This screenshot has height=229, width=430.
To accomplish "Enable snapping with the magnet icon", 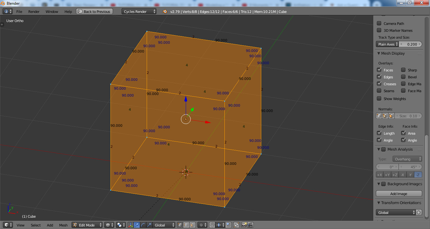I will [x=212, y=225].
